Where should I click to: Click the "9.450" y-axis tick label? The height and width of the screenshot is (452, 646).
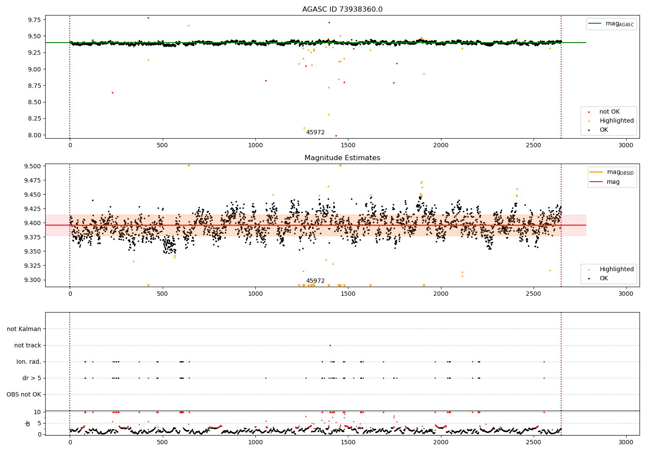pyautogui.click(x=33, y=195)
